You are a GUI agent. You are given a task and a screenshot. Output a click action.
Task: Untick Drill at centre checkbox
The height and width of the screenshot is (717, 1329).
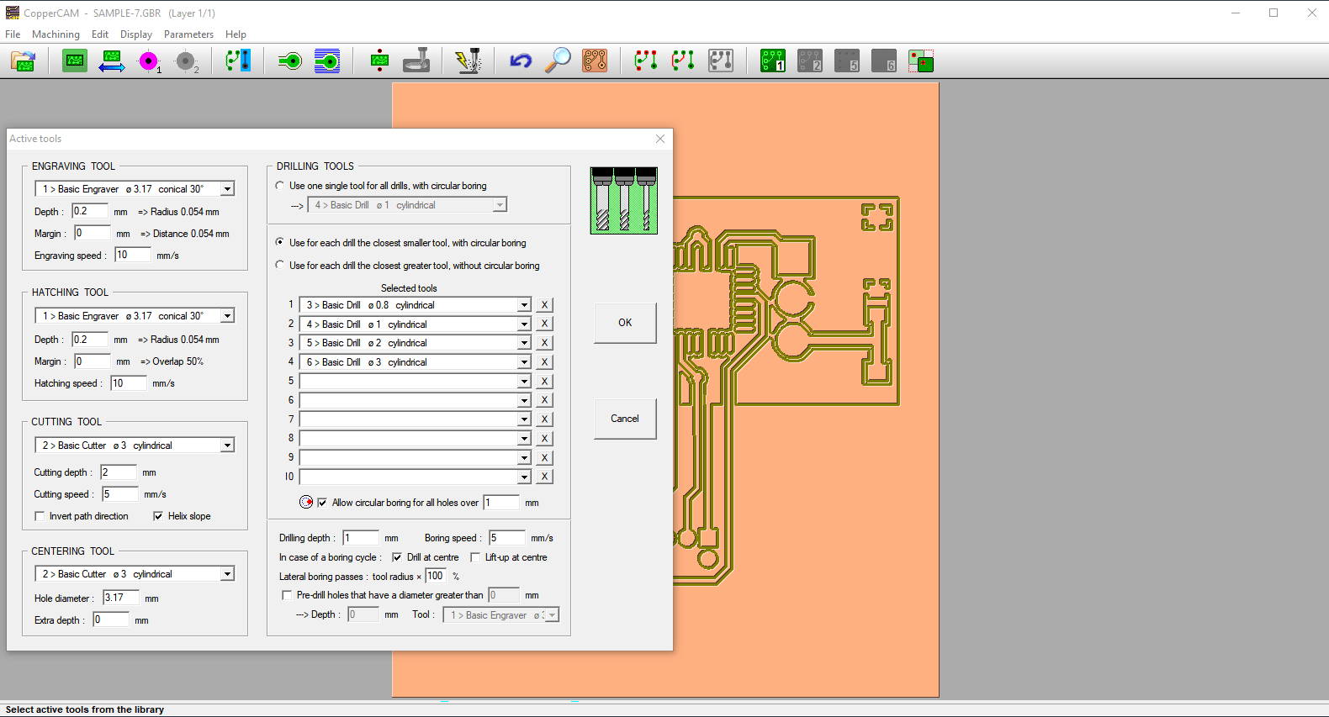[397, 557]
